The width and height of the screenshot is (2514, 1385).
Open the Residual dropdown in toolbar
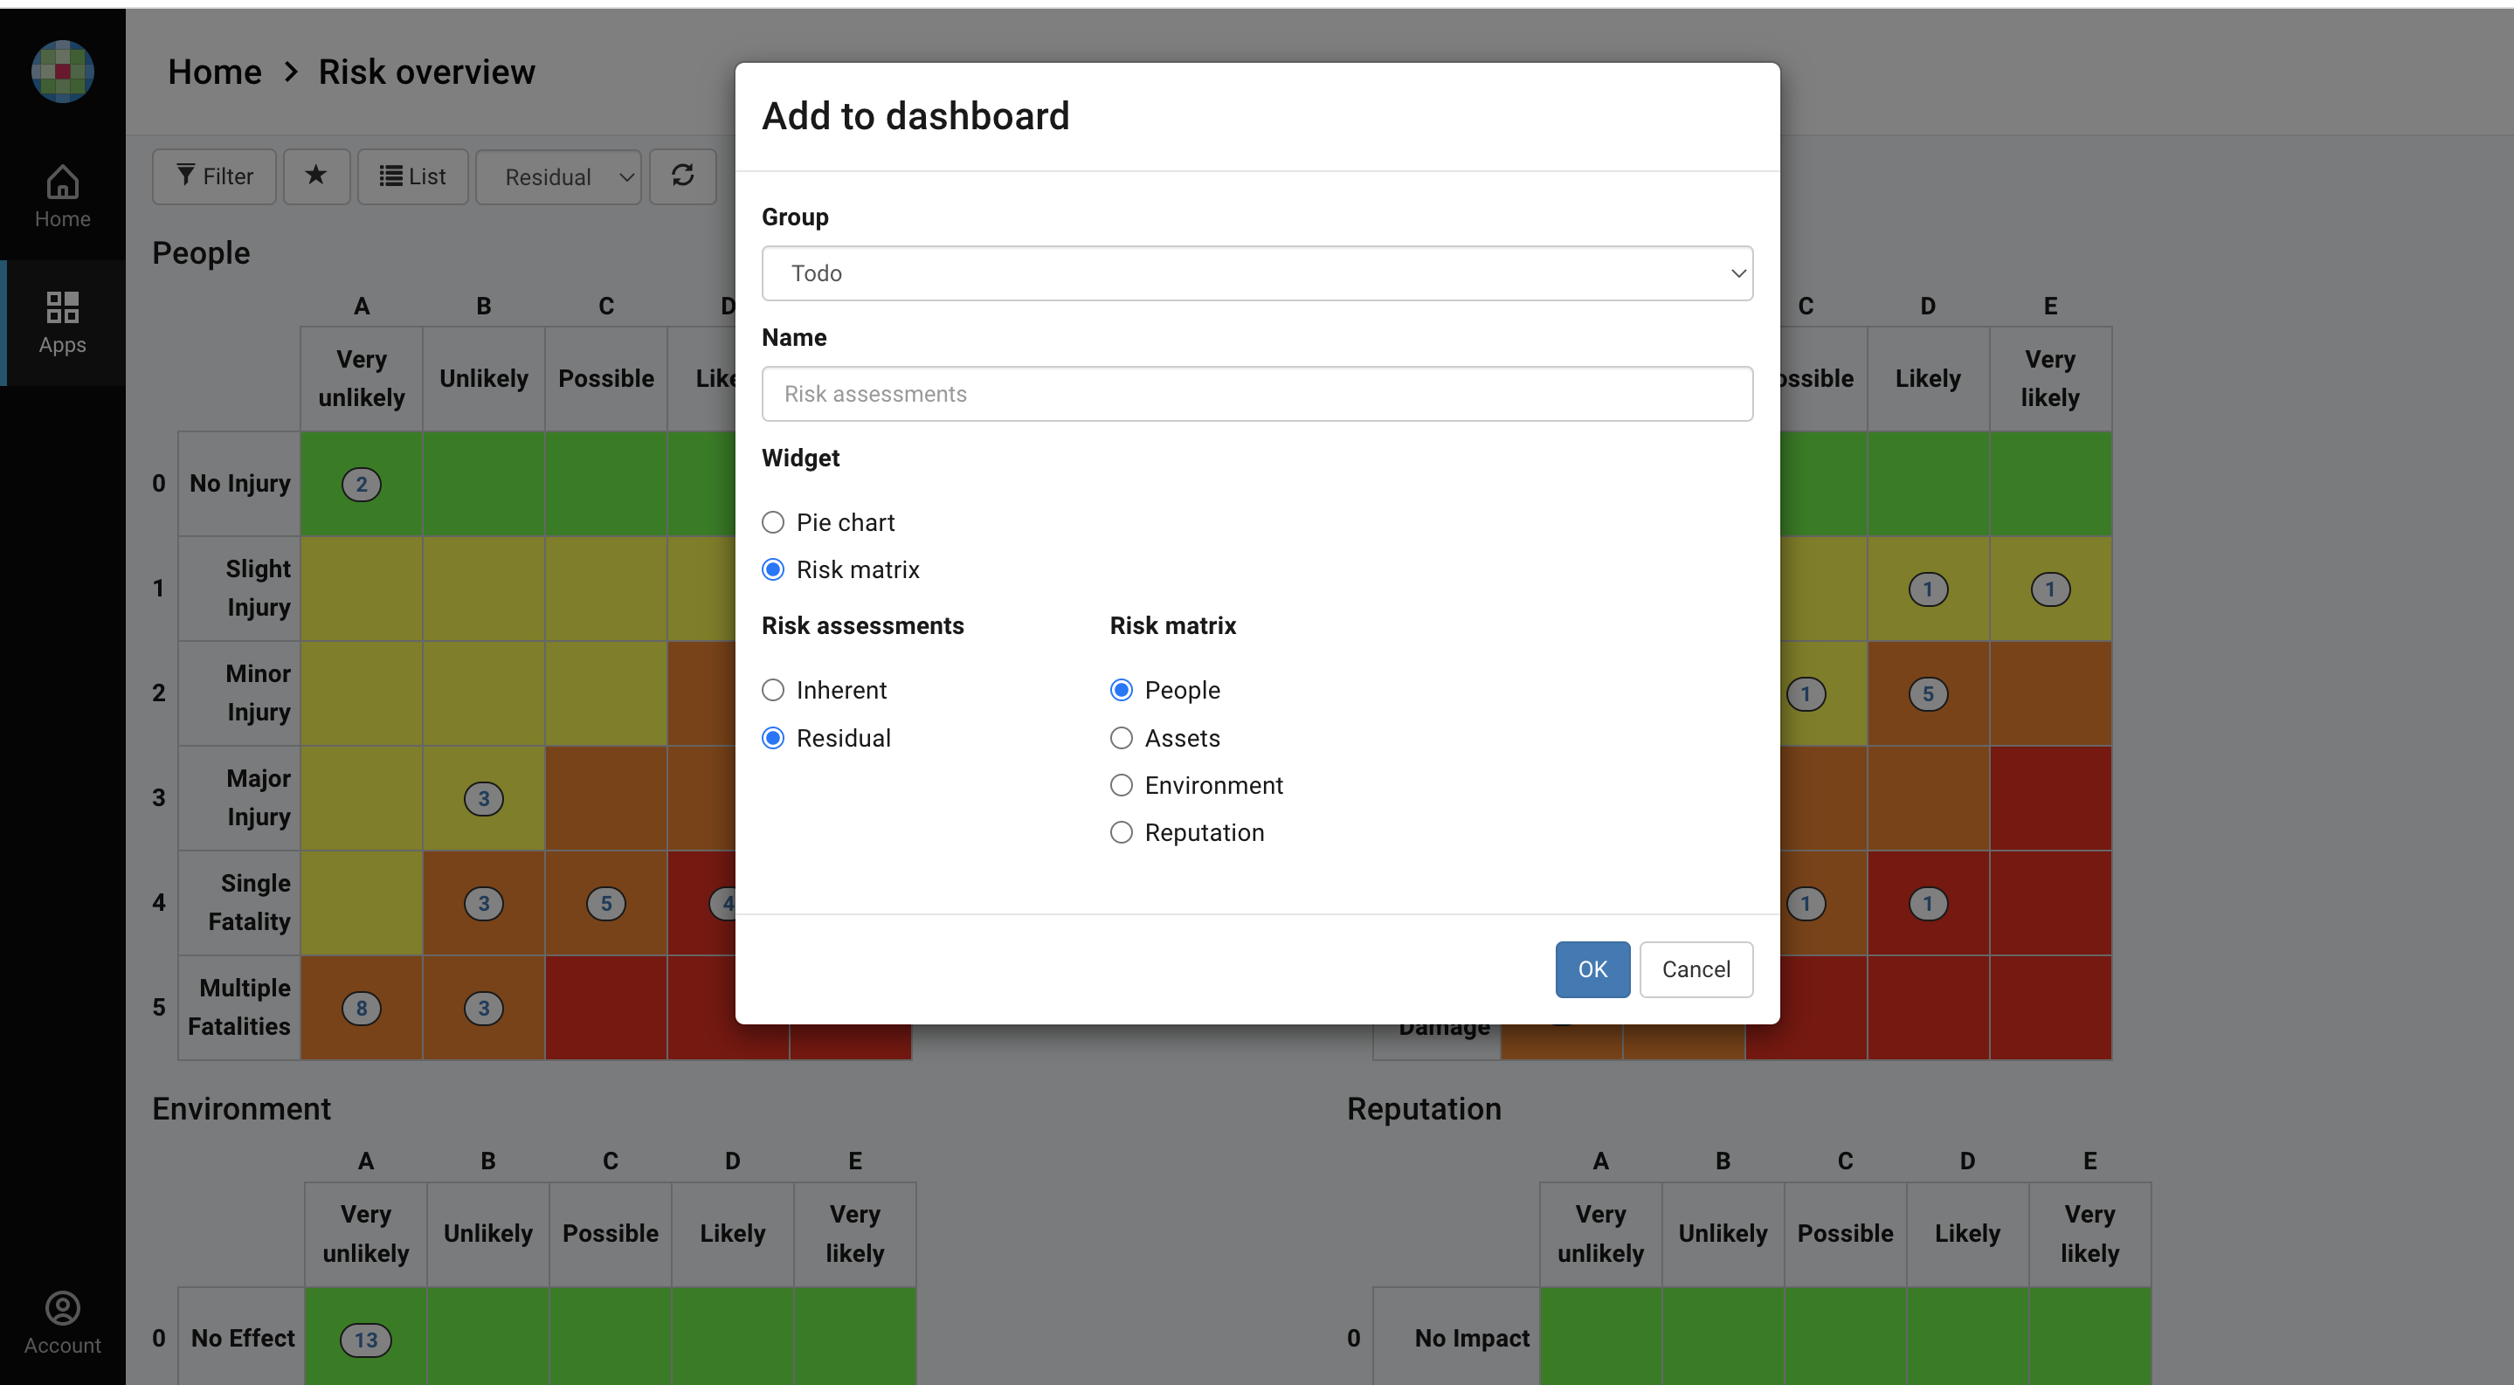(558, 176)
